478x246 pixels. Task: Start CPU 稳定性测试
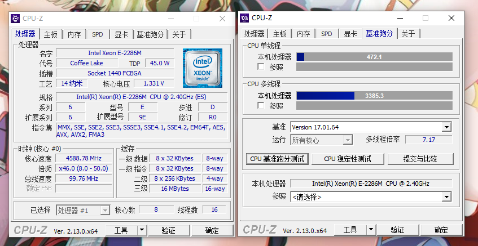point(348,159)
